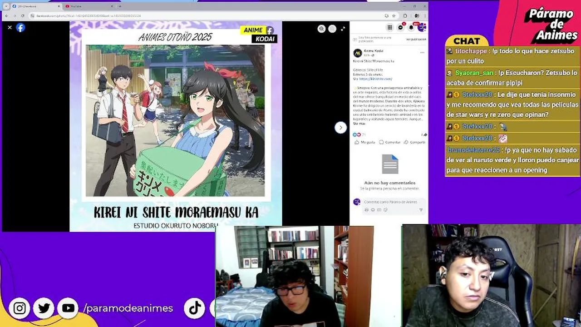
Task: Open the profile avatar menu in Facebook header
Action: (x=422, y=27)
